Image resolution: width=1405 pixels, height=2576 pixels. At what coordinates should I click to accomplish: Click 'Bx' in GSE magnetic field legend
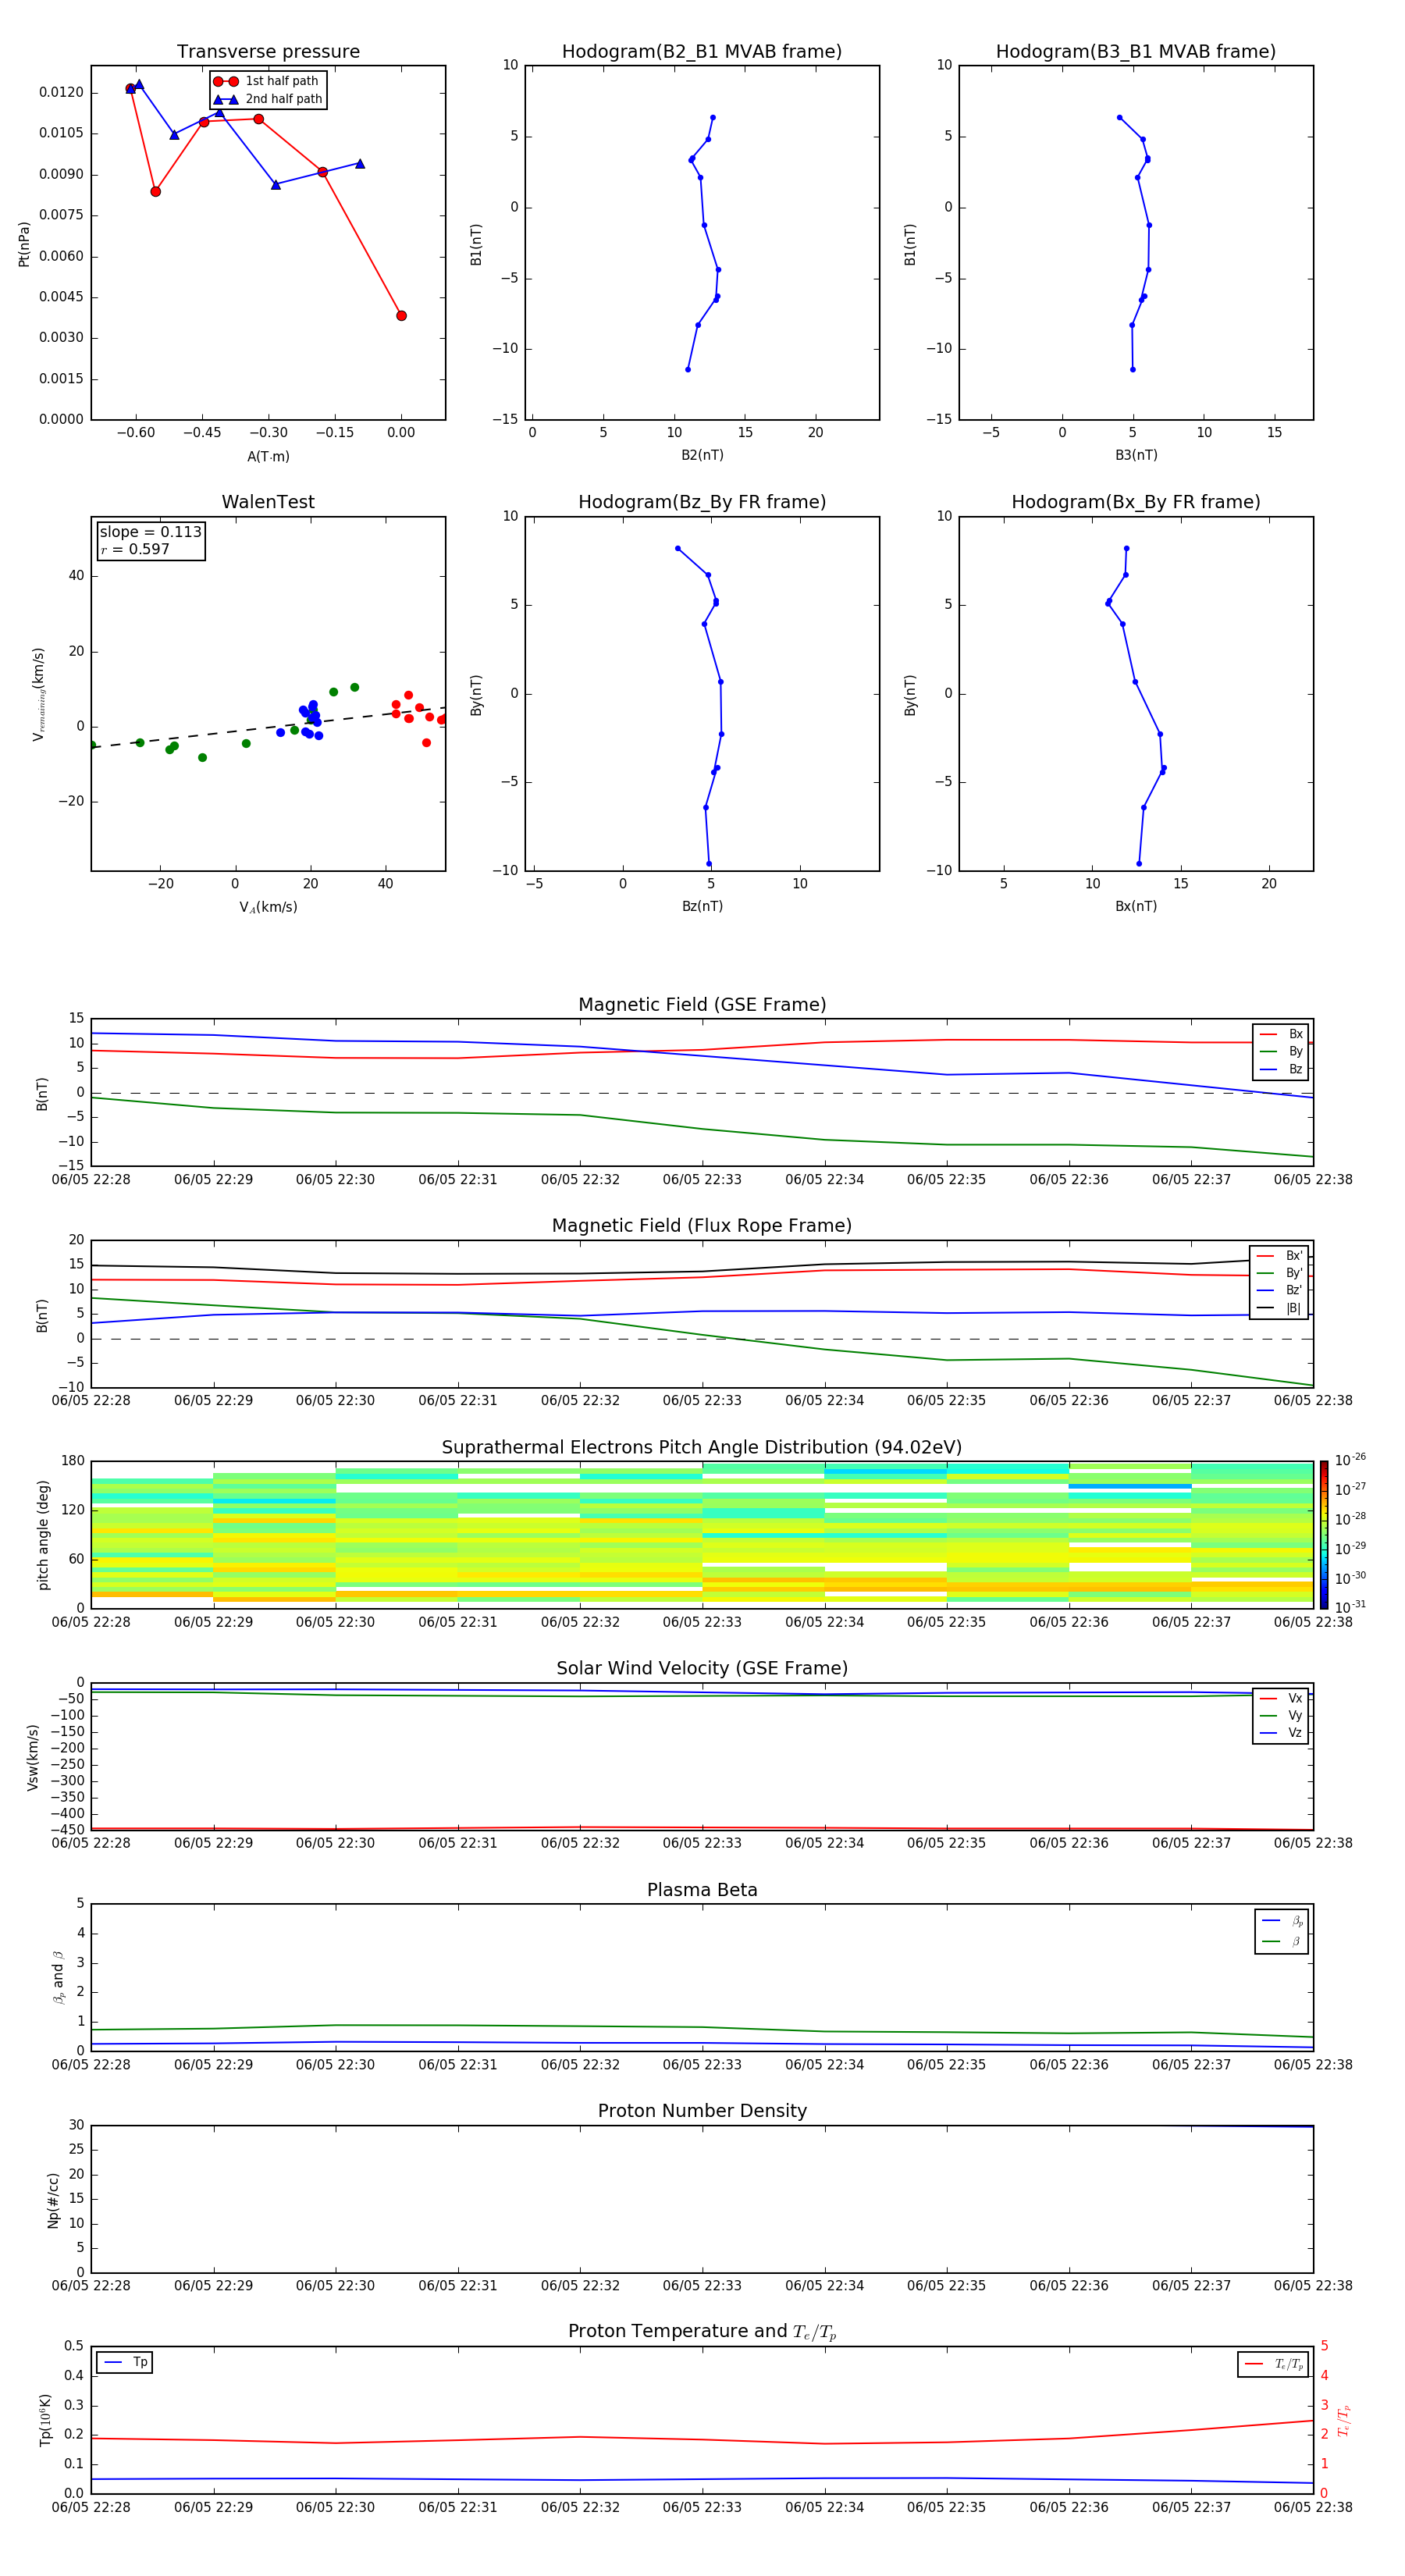point(1281,1034)
